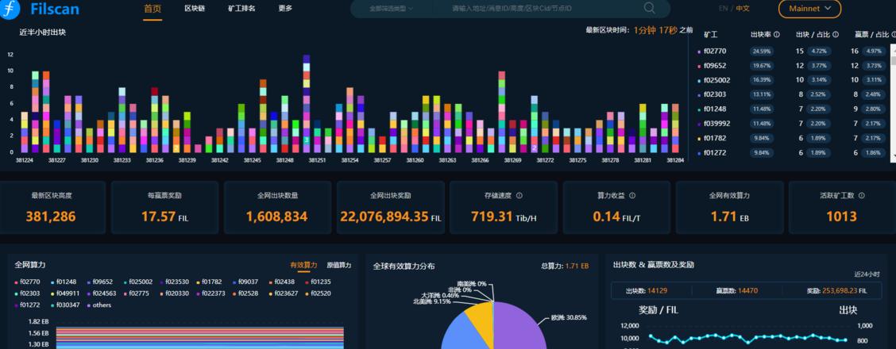The width and height of the screenshot is (896, 349).
Task: Switch to the 有效算力 tab
Action: [303, 265]
